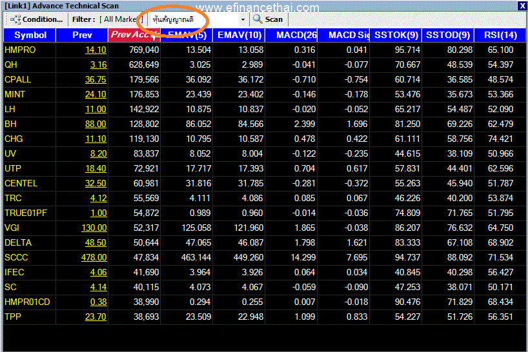Sort by SSTOK(9) column header
Viewport: 528px width, 352px height.
396,35
